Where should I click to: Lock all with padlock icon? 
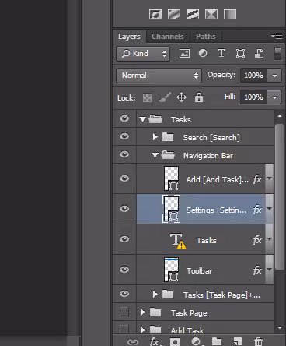pyautogui.click(x=199, y=97)
